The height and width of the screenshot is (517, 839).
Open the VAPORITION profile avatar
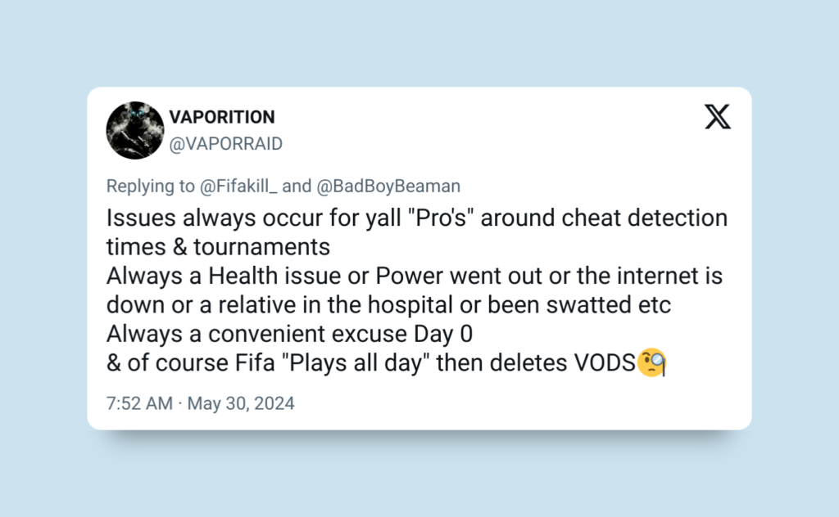tap(135, 130)
